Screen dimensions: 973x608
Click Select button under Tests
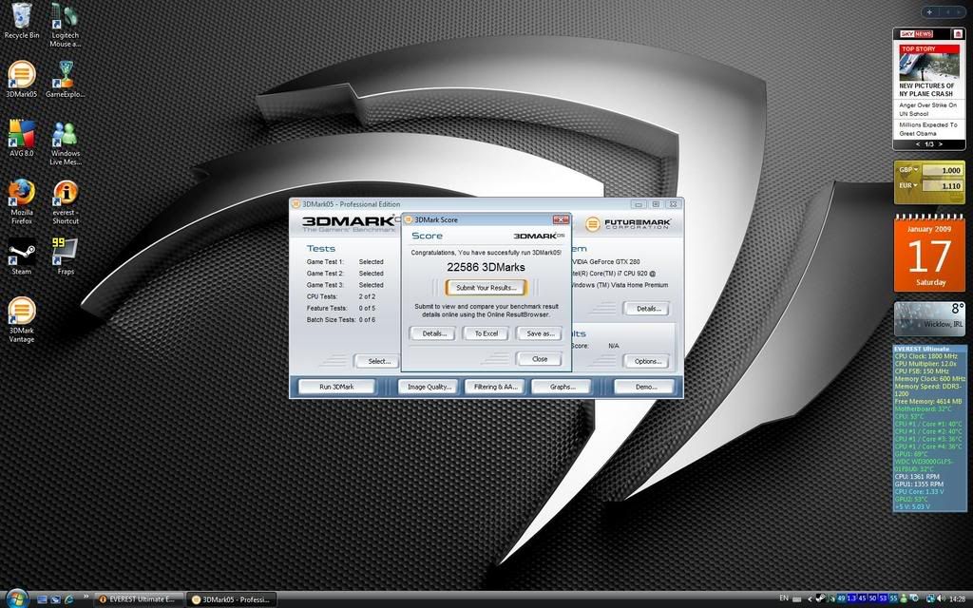[x=378, y=361]
